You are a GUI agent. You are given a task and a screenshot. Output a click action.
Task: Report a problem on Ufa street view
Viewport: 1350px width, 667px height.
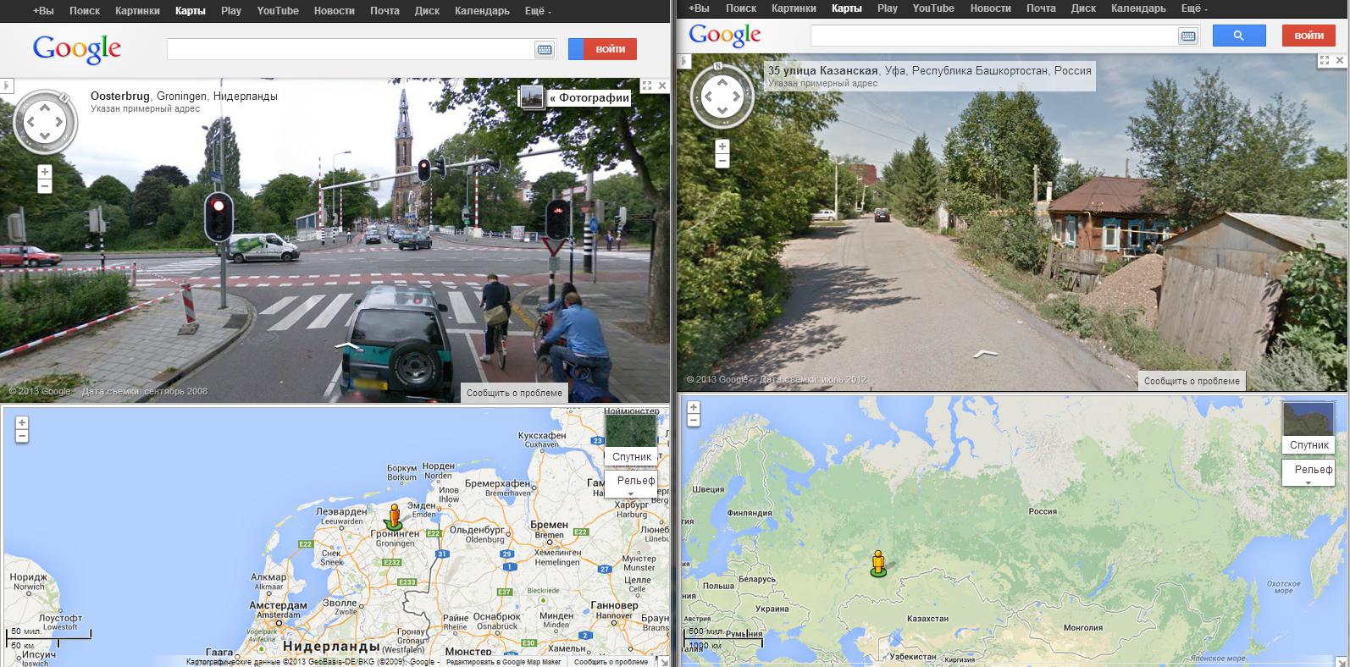click(x=1192, y=381)
